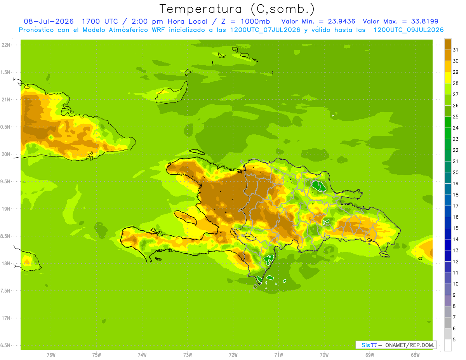Click the '71W' longitude axis label
Screen dimensions: 466x360
pos(278,355)
